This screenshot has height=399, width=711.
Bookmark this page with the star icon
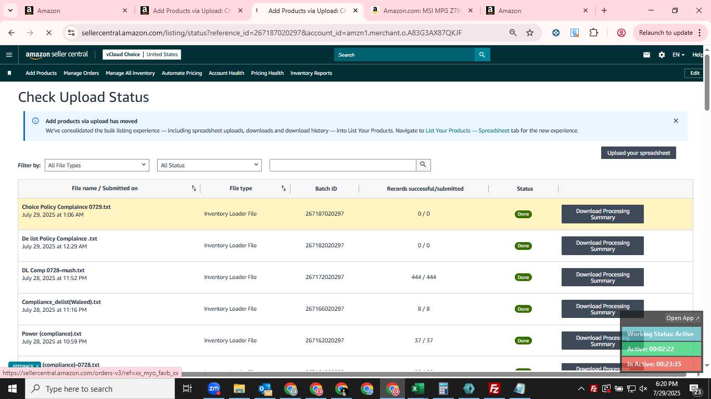[530, 33]
